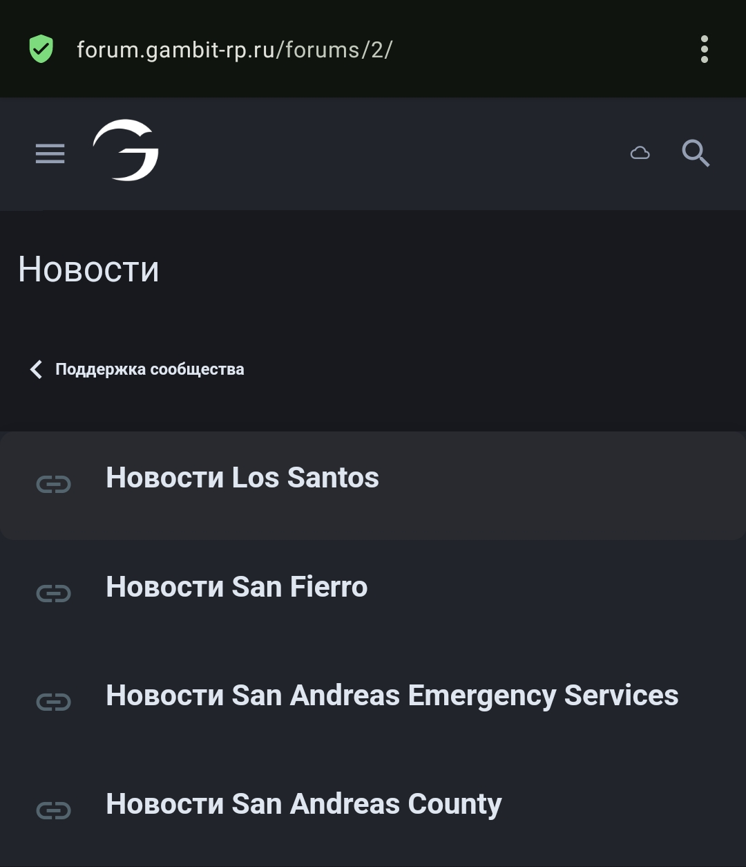Go back to Поддержка сообщества

click(x=149, y=369)
